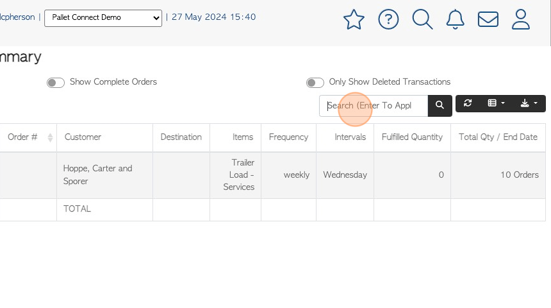This screenshot has height=308, width=551.
Task: Open Hoppe, Carter and Sporer row
Action: 97,175
